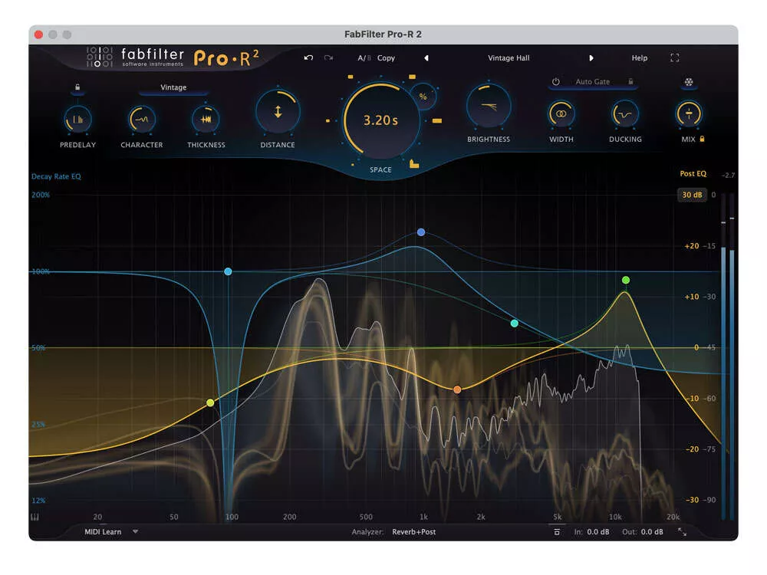Toggle the Mix lock
This screenshot has height=575, width=767.
pyautogui.click(x=702, y=140)
